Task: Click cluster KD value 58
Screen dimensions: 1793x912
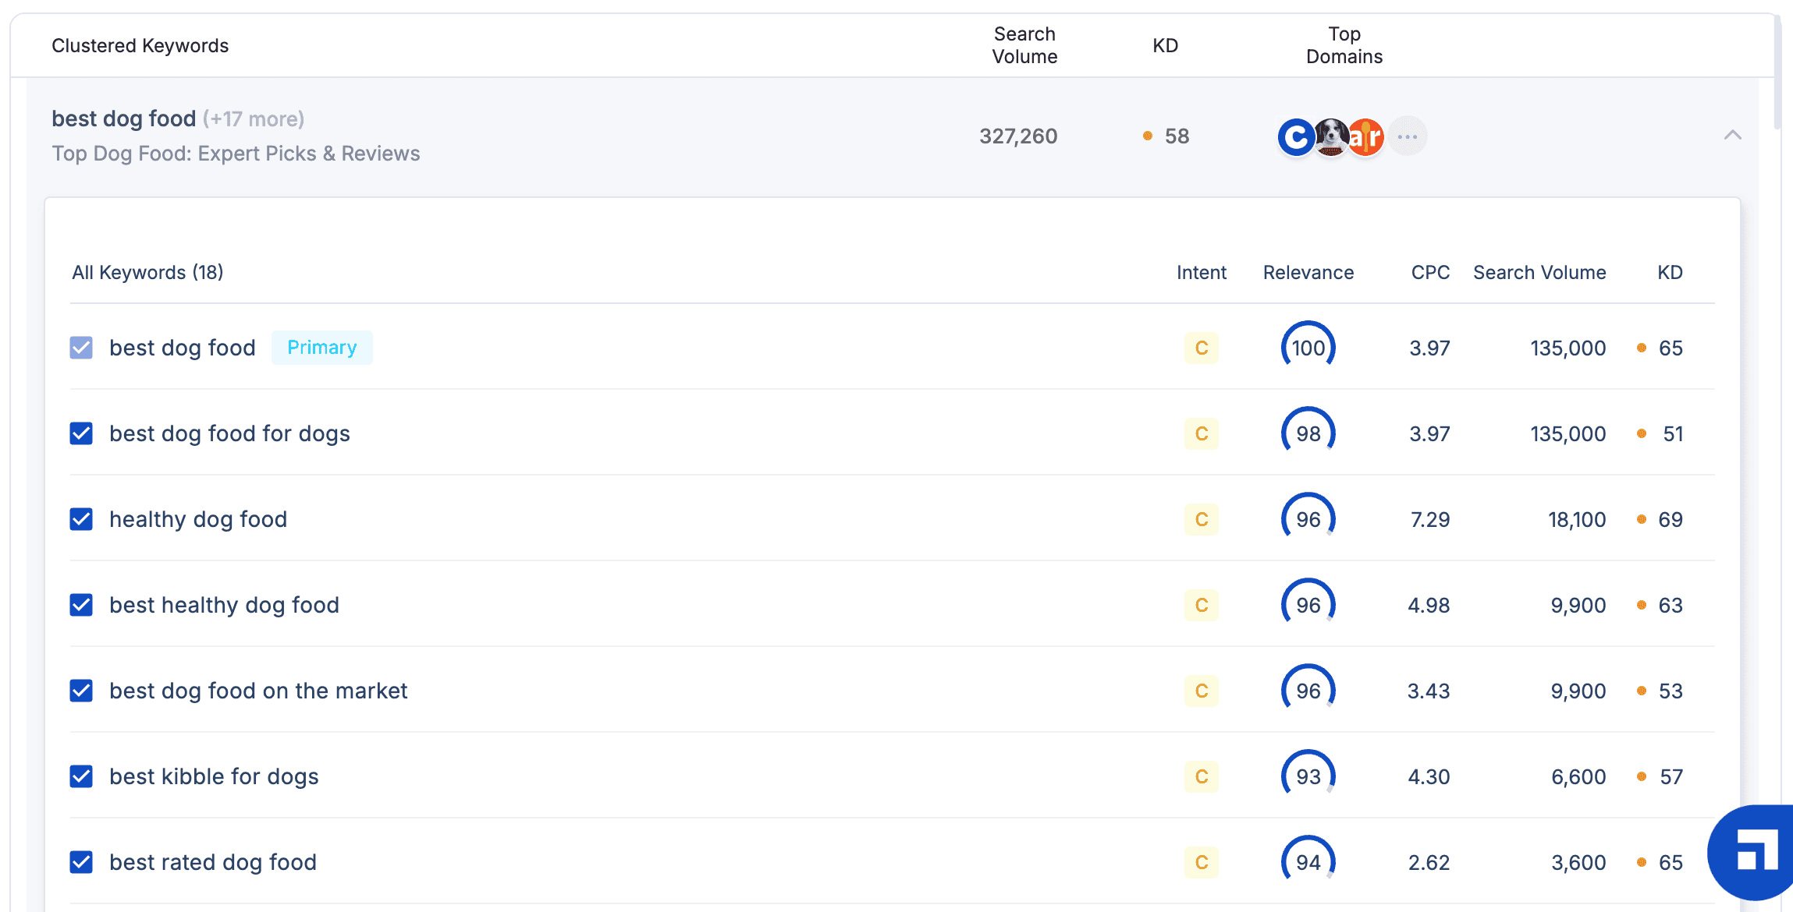Action: [1177, 136]
